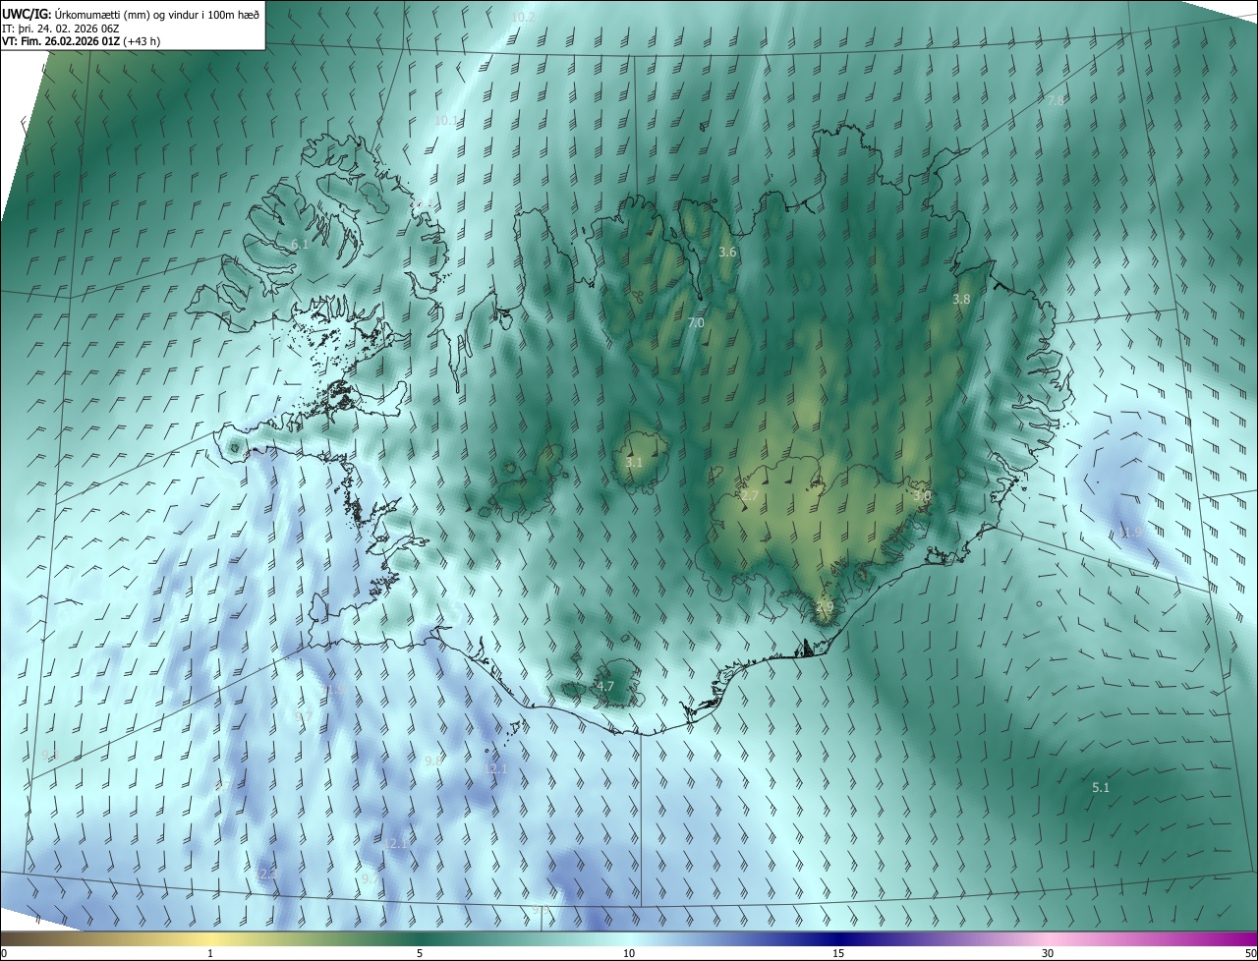Click the 3.1 value on the glacier outline
This screenshot has width=1258, height=961.
pyautogui.click(x=634, y=463)
